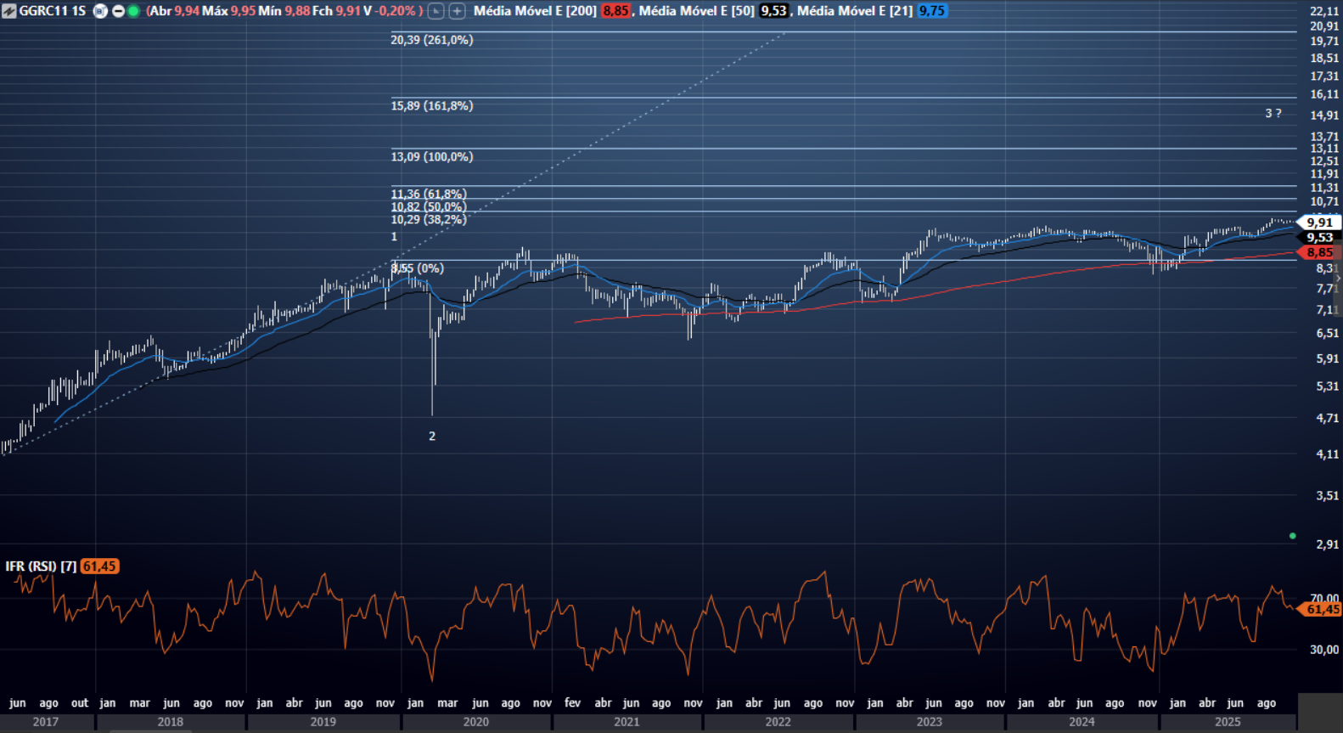
Task: Open the Média Móvel E [21] indicator settings
Action: 854,11
